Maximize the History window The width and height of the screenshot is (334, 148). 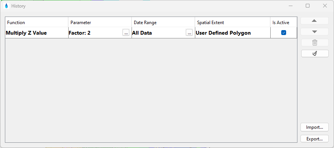click(x=308, y=6)
